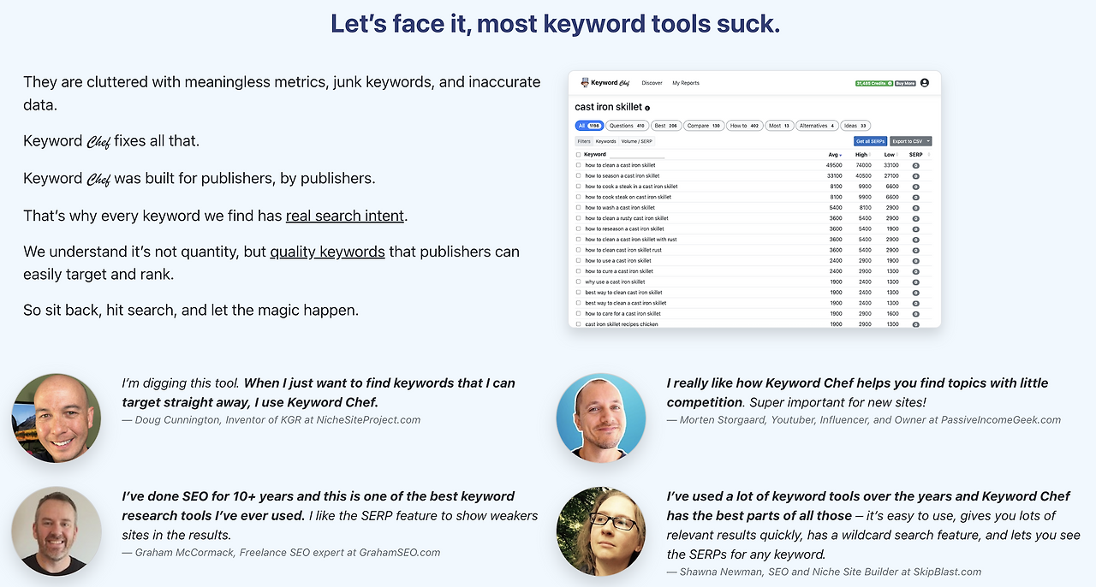Select the Compare 130 filter pill
The width and height of the screenshot is (1096, 587).
[704, 126]
